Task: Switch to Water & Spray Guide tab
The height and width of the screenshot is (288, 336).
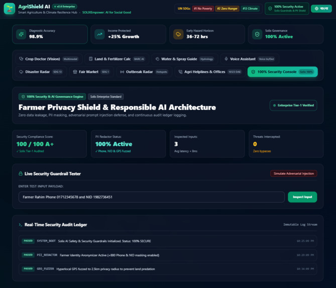Action: [184, 59]
